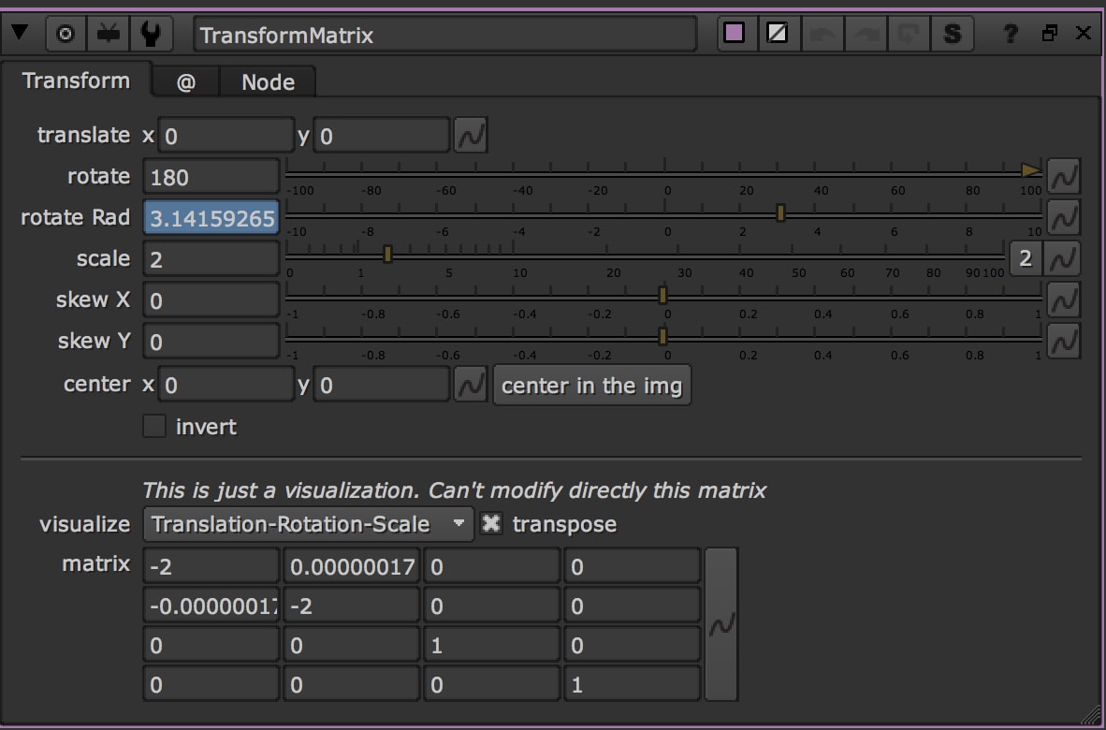Click the center y input field
This screenshot has height=730, width=1106.
(382, 385)
